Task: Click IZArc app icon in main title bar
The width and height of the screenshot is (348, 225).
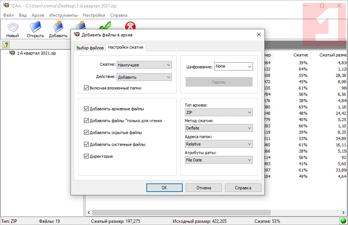Action: pos(6,6)
